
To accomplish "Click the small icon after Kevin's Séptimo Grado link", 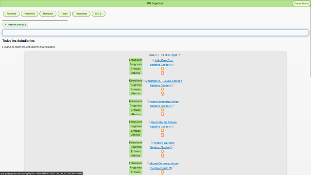I will point(174,126).
